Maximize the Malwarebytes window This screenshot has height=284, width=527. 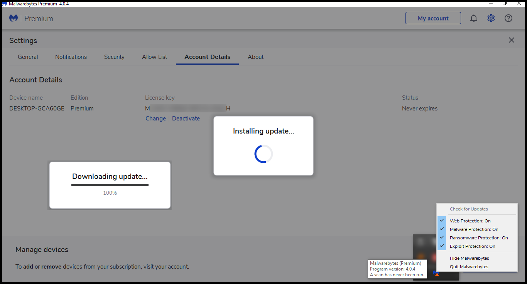505,3
